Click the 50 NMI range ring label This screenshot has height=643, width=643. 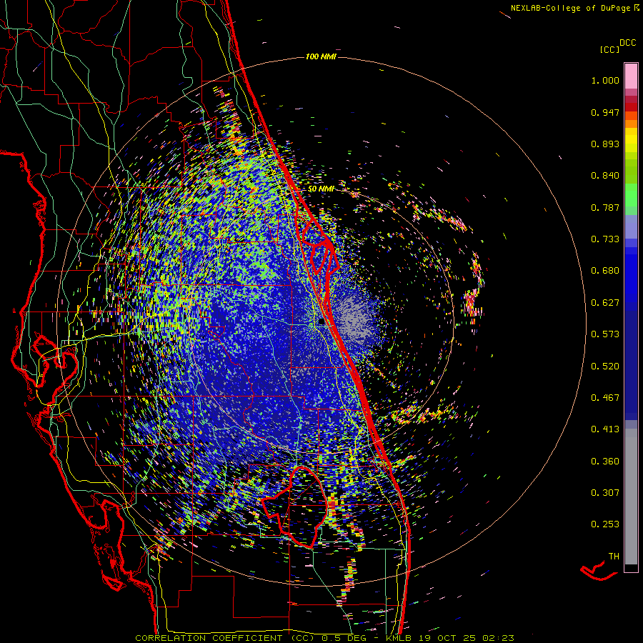321,189
